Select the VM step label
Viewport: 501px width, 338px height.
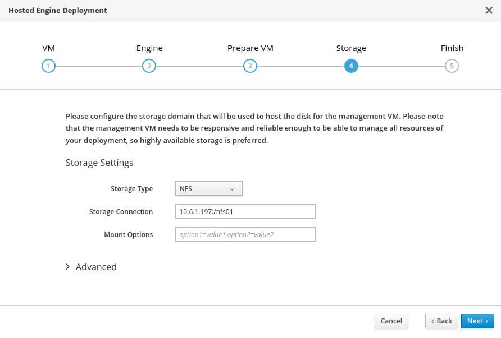click(48, 48)
